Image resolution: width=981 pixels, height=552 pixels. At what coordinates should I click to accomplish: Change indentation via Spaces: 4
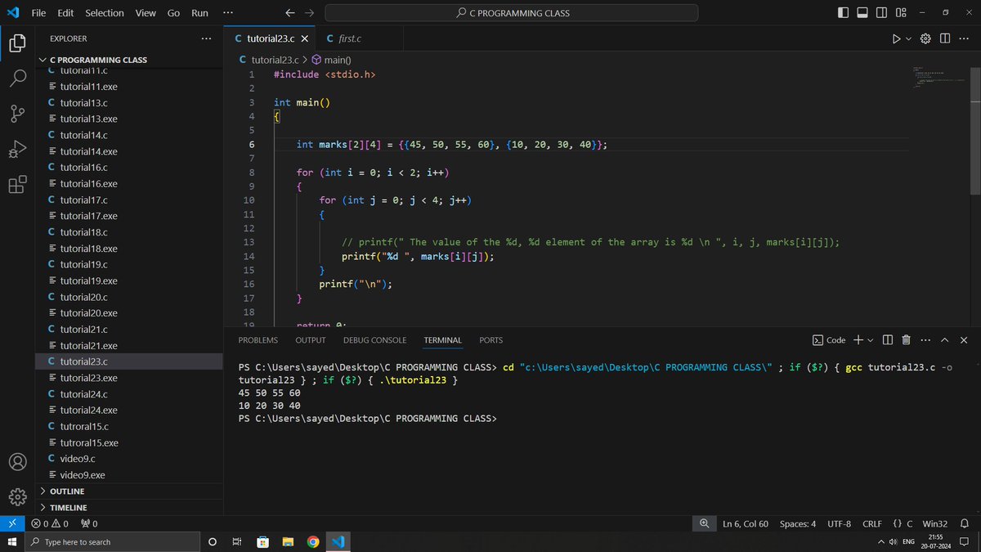(798, 523)
